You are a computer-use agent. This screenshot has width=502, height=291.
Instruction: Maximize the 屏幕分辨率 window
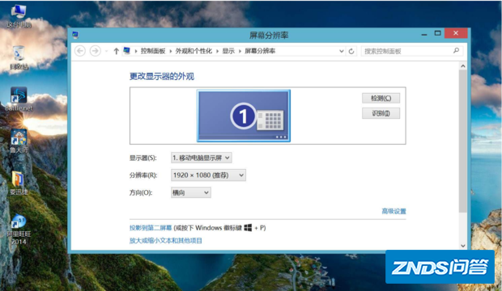coord(438,33)
